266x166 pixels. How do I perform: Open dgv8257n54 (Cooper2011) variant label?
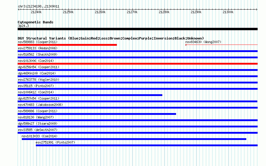[39, 98]
